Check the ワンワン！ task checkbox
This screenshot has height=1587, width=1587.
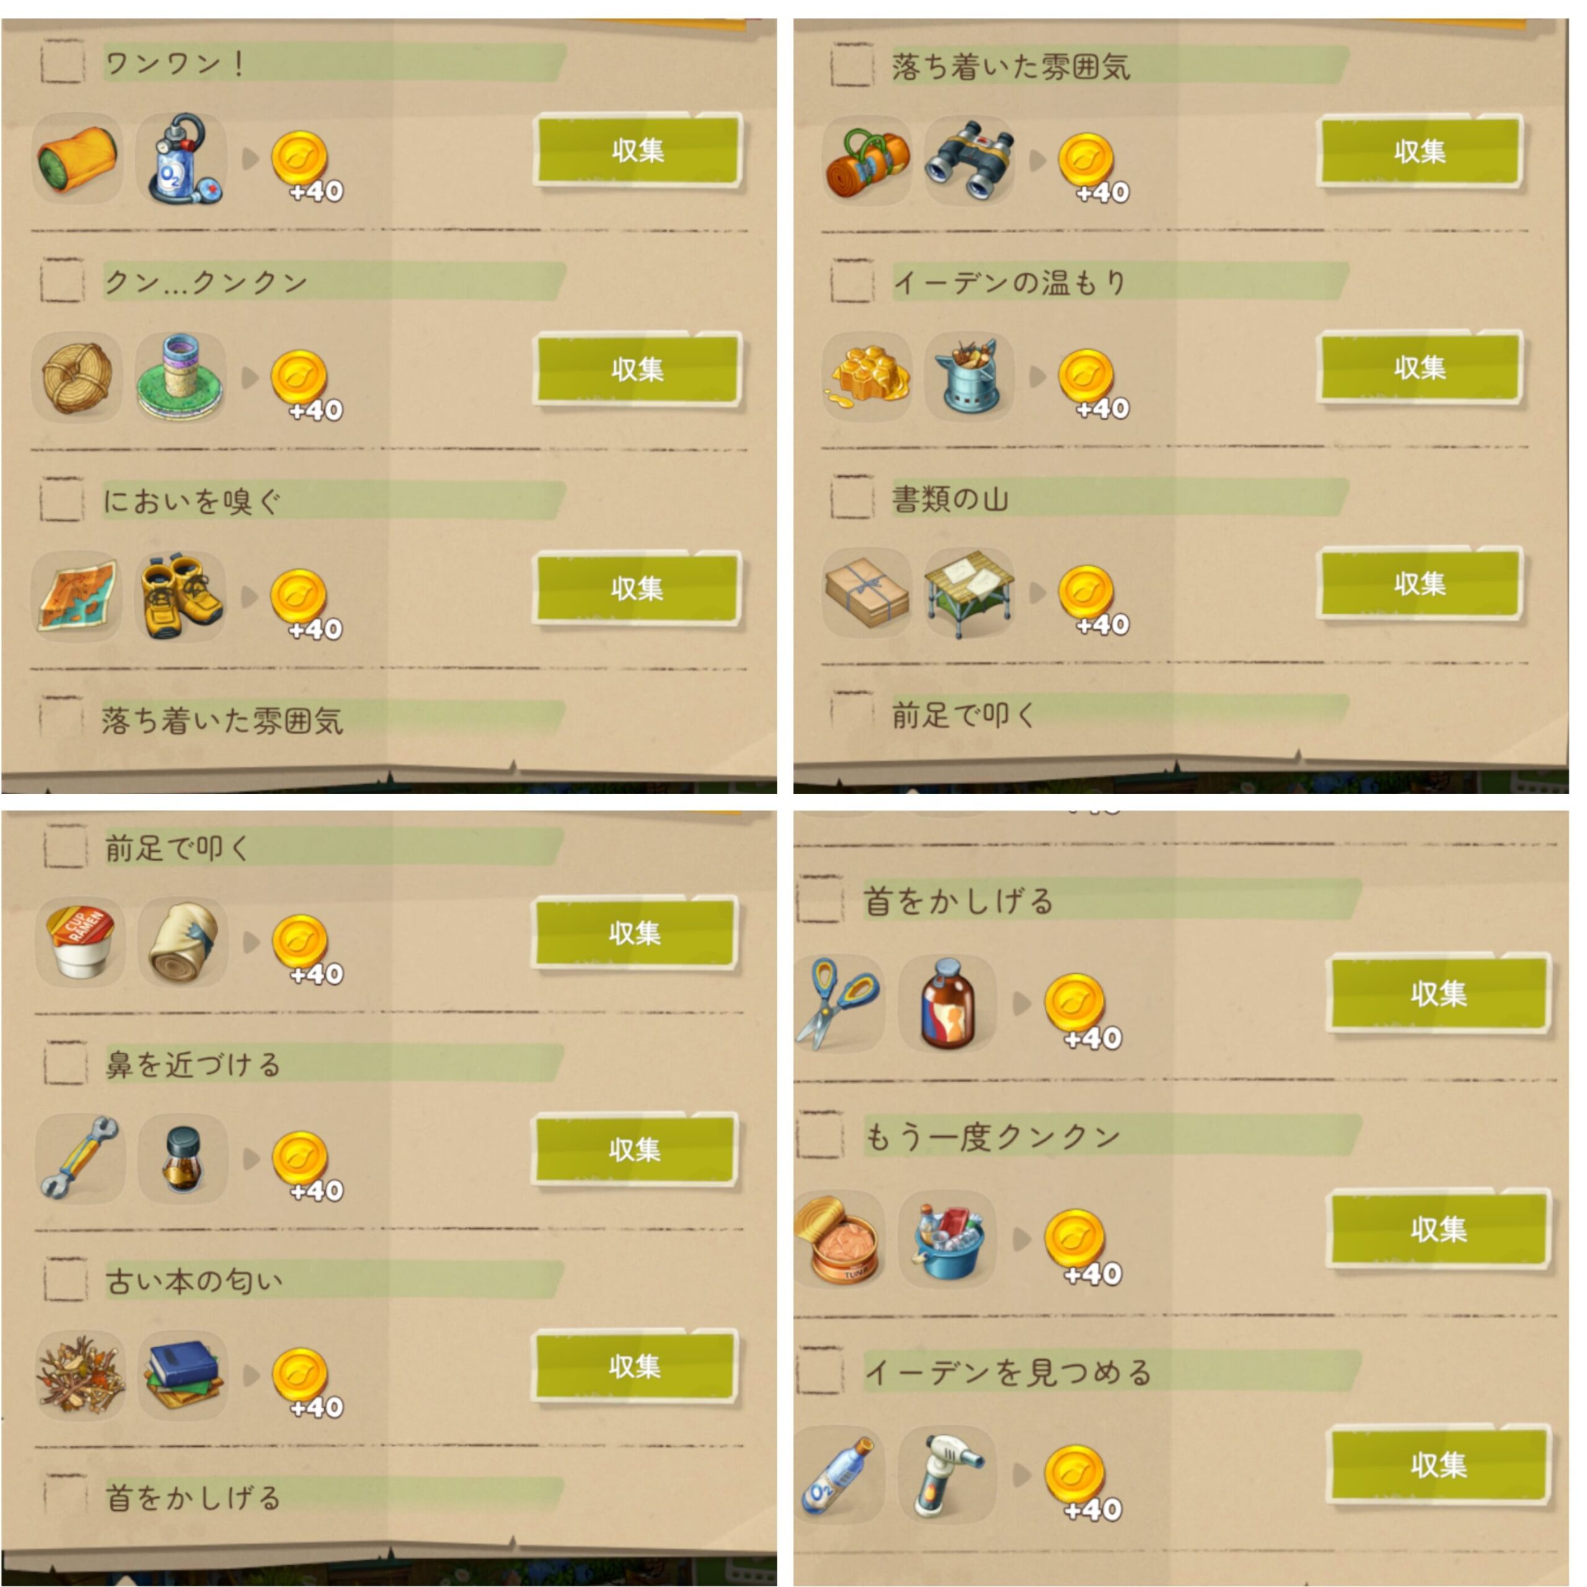[63, 61]
